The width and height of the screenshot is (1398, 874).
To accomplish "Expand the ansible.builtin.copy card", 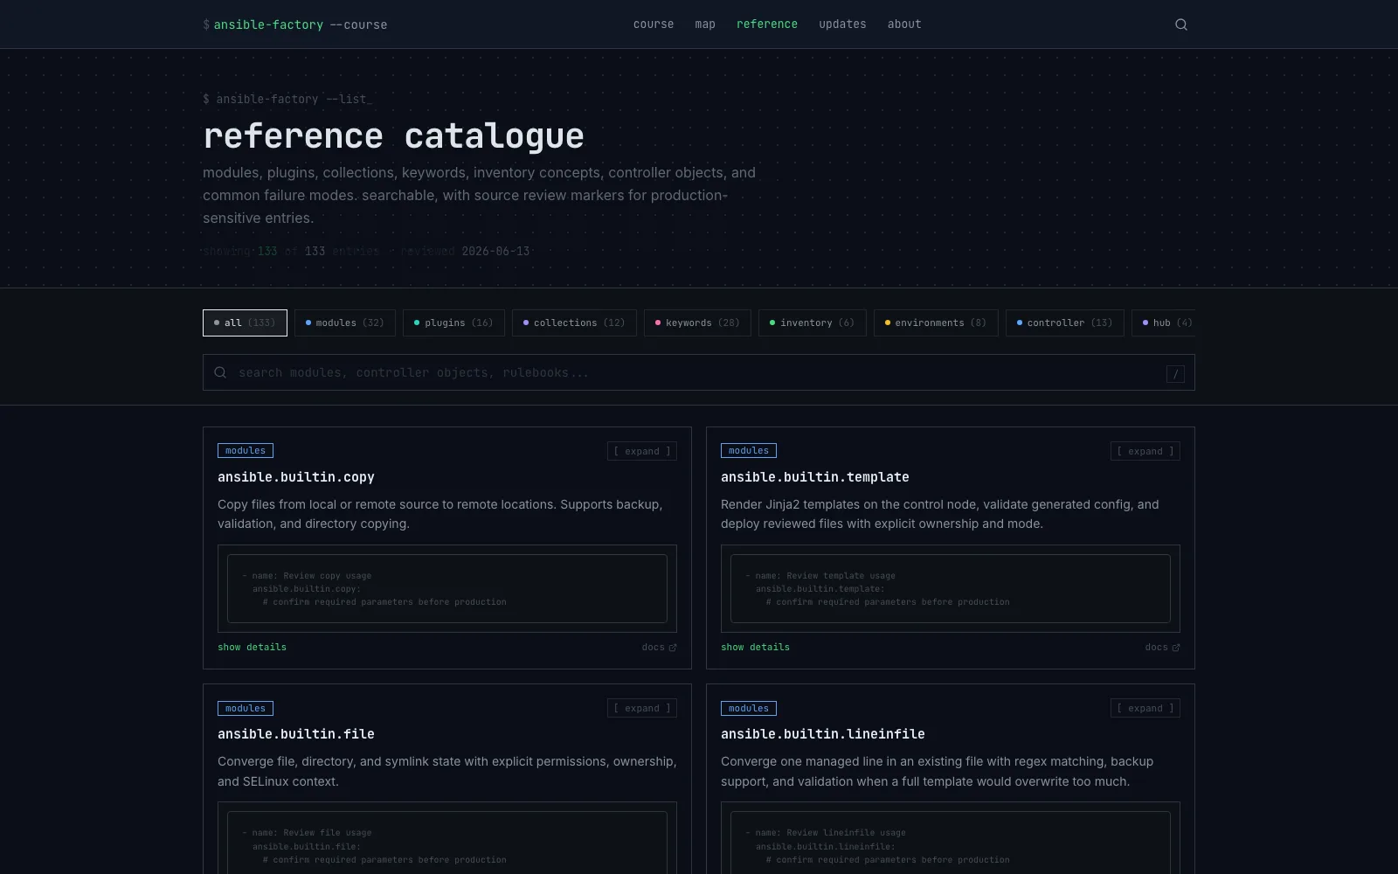I will point(642,451).
